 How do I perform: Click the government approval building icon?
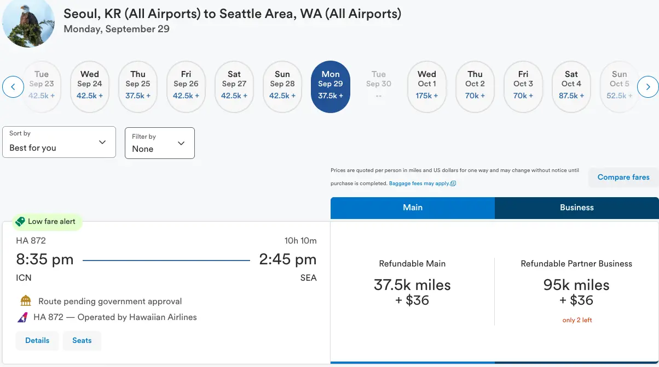click(26, 301)
